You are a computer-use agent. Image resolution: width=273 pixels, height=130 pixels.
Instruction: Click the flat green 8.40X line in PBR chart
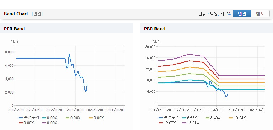pos(242,86)
